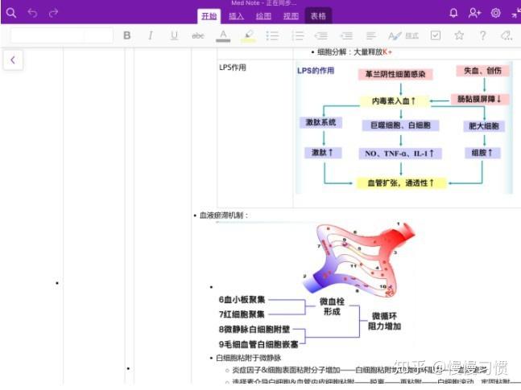Click the 细胞分解：大量释放K+ bullet text
This screenshot has width=521, height=390.
point(354,52)
